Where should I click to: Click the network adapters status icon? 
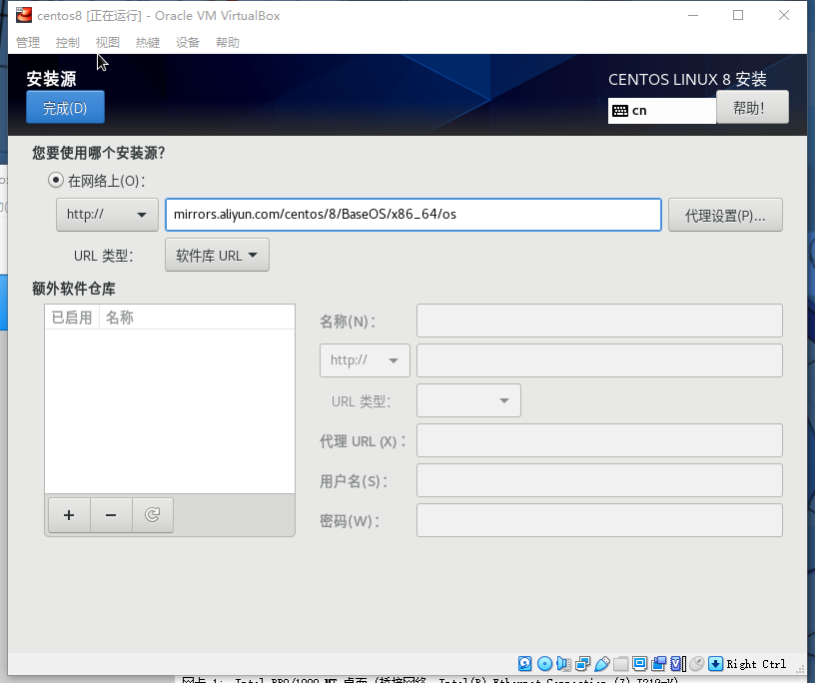(x=582, y=664)
